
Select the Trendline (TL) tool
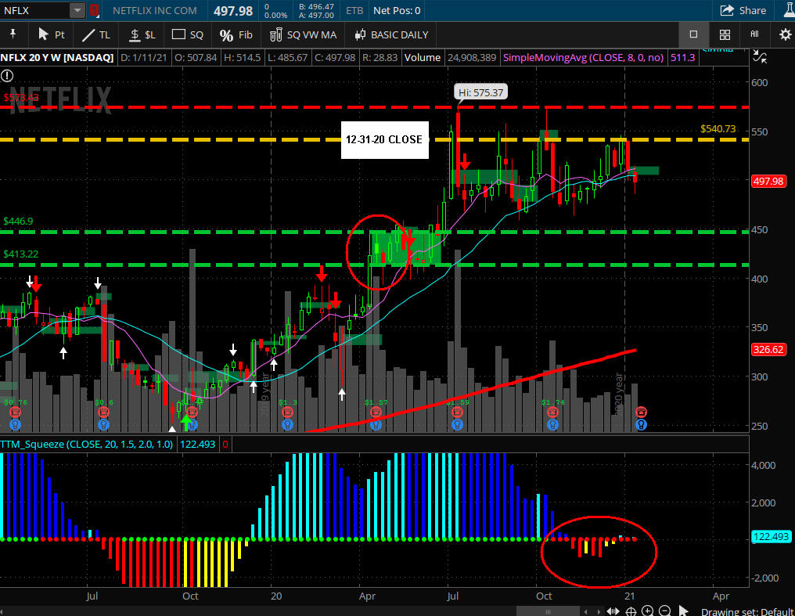click(96, 34)
